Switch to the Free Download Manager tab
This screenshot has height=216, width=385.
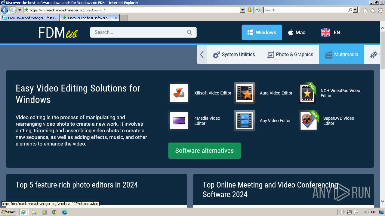(x=30, y=18)
